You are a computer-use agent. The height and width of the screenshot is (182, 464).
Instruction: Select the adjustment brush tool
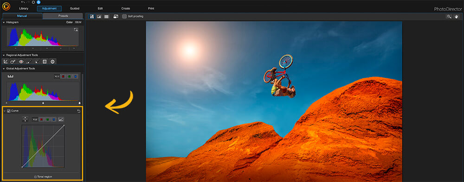pos(29,62)
